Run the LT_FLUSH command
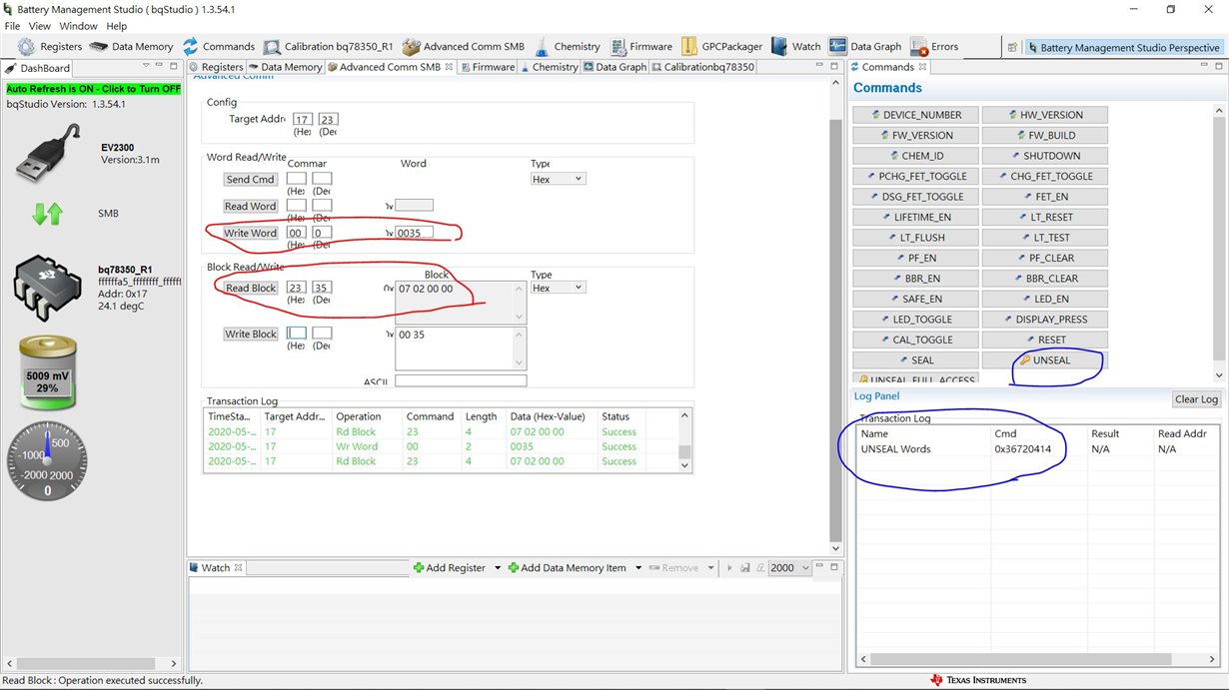This screenshot has width=1229, height=690. (915, 237)
